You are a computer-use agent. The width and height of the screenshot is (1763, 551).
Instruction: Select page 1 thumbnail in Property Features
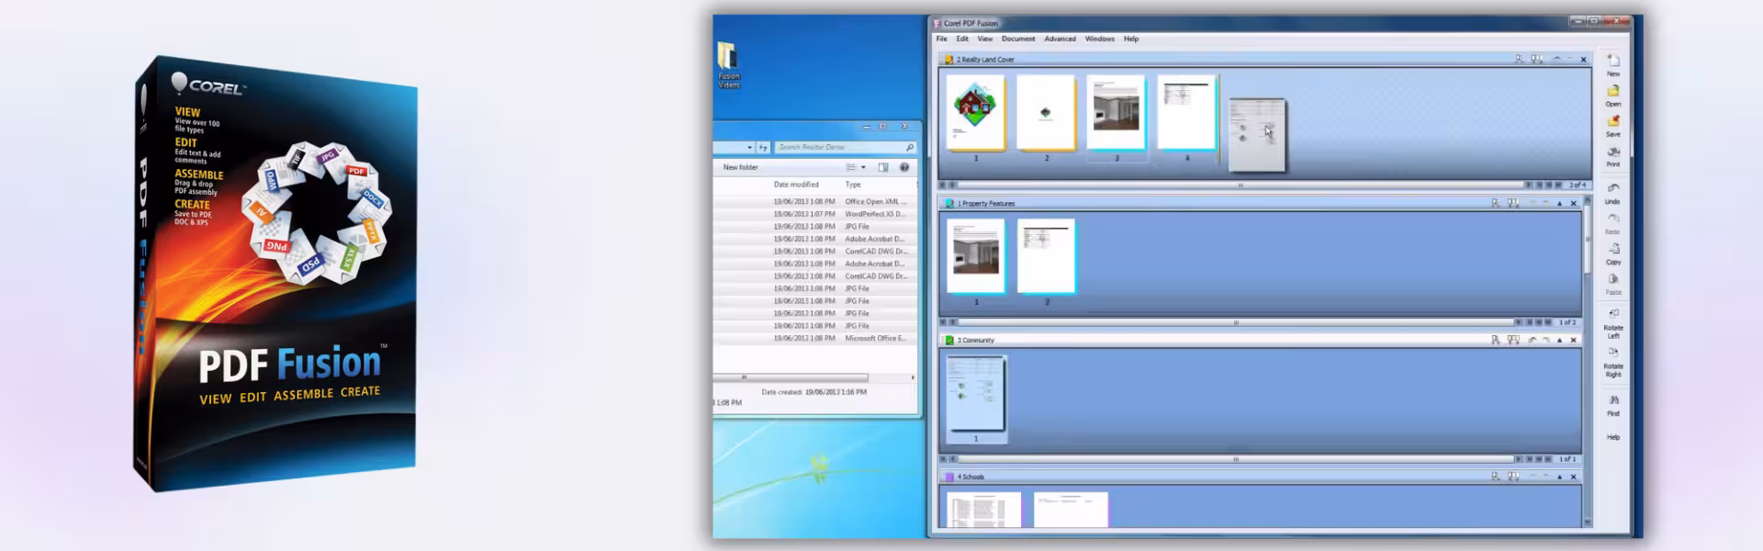click(x=975, y=255)
